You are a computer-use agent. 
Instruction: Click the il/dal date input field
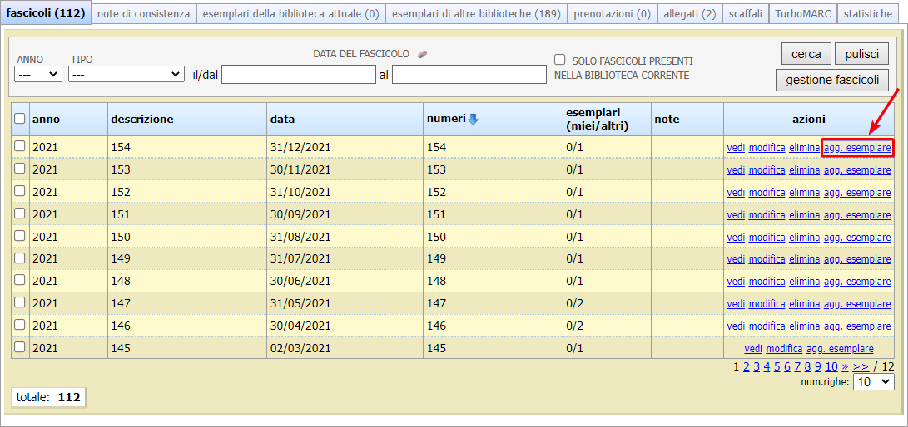click(x=299, y=75)
